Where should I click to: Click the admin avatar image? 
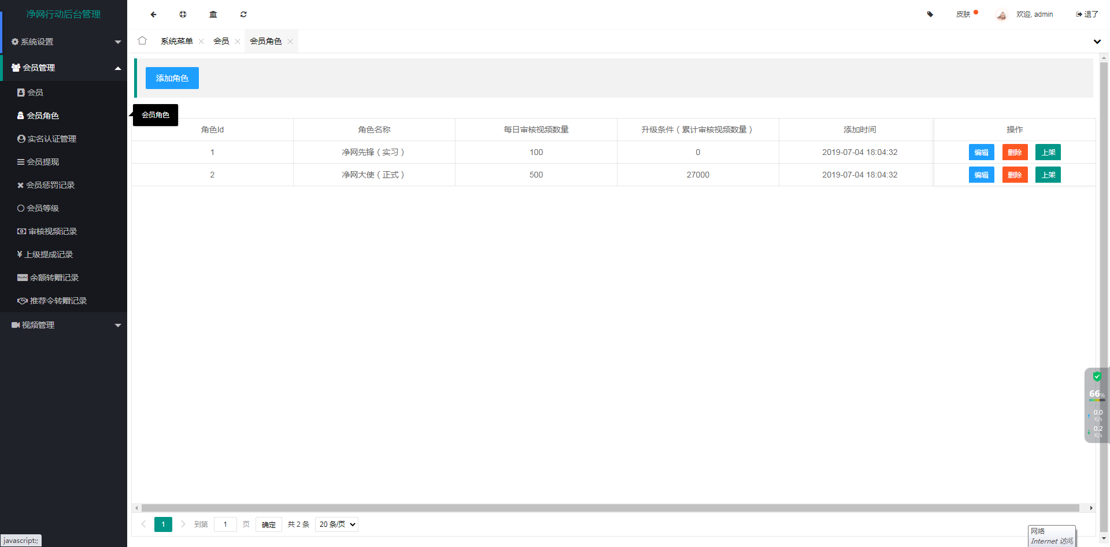pos(1002,15)
